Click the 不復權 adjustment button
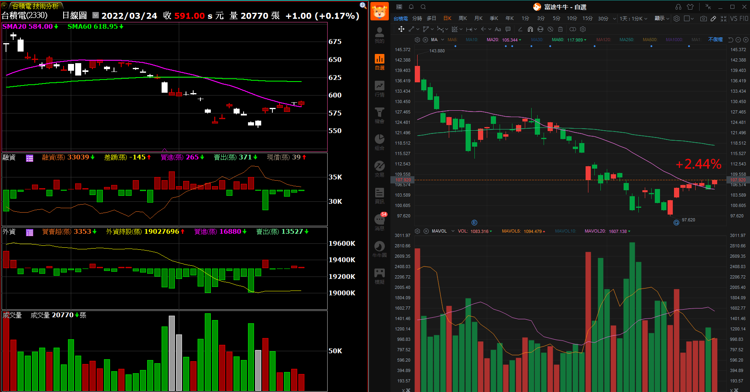 (715, 40)
